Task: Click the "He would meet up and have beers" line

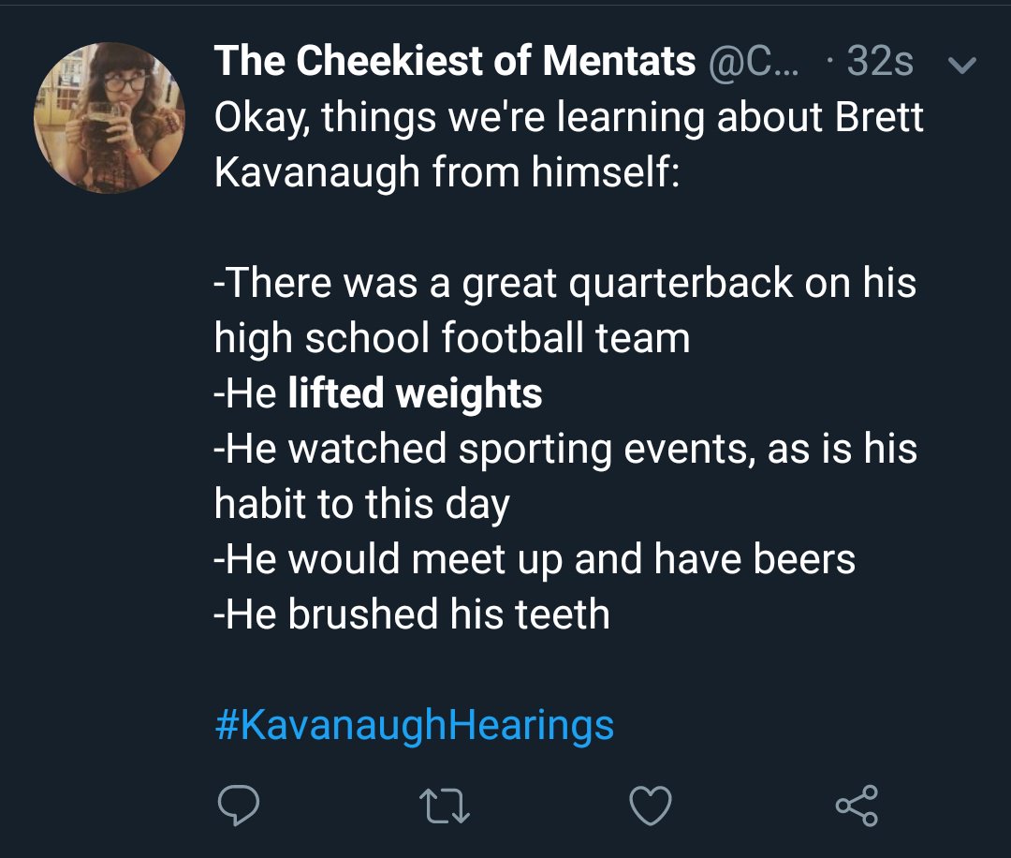Action: click(535, 559)
